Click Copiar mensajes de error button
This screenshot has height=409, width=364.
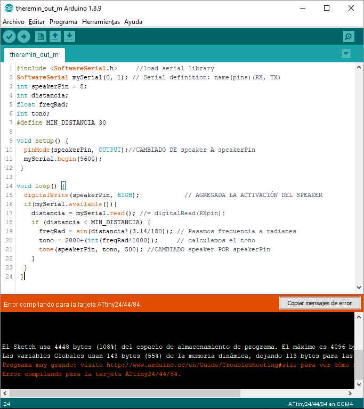click(320, 303)
